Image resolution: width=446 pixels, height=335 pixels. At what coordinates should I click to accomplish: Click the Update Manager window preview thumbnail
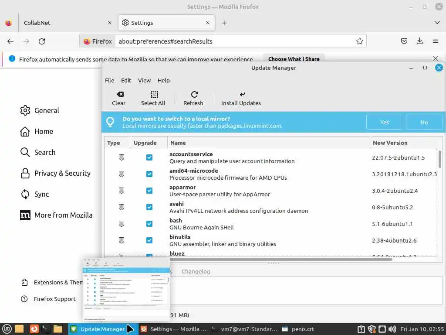126,290
